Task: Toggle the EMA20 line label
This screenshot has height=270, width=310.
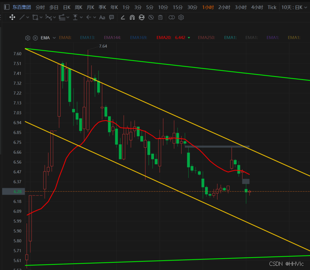Action: pos(164,38)
